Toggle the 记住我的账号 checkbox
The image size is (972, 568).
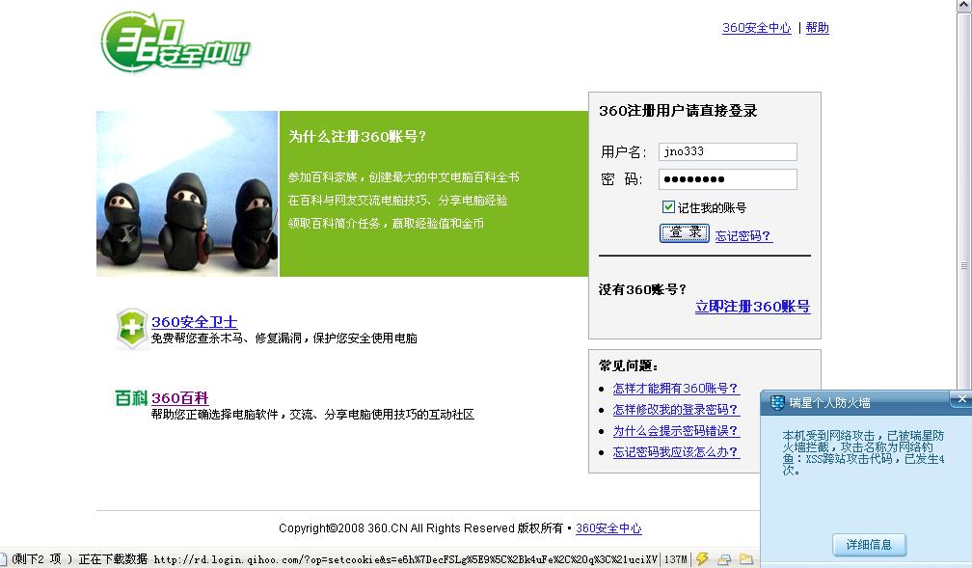click(x=668, y=207)
